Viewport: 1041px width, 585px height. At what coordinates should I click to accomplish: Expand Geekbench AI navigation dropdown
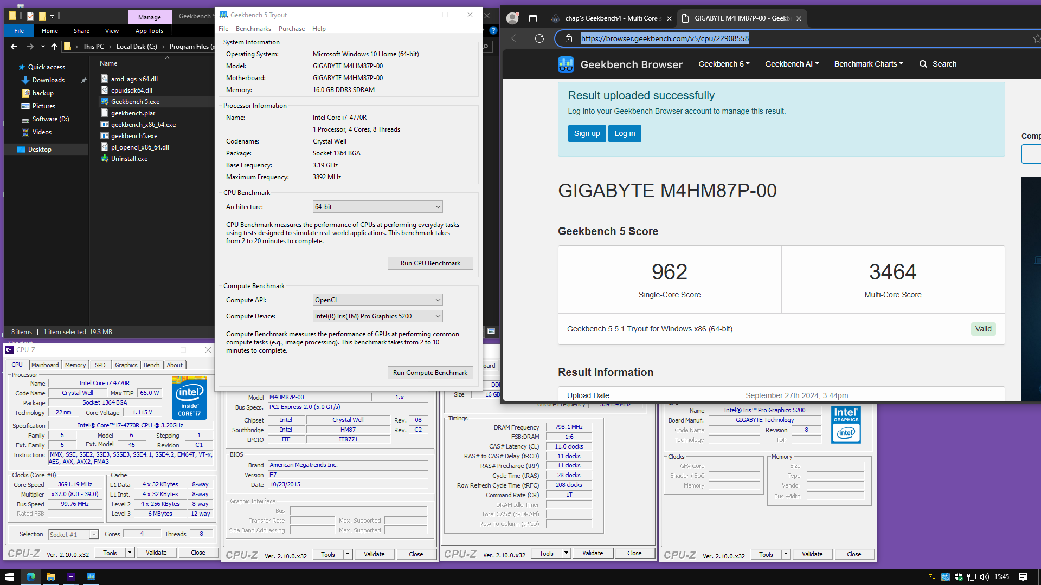pos(792,64)
